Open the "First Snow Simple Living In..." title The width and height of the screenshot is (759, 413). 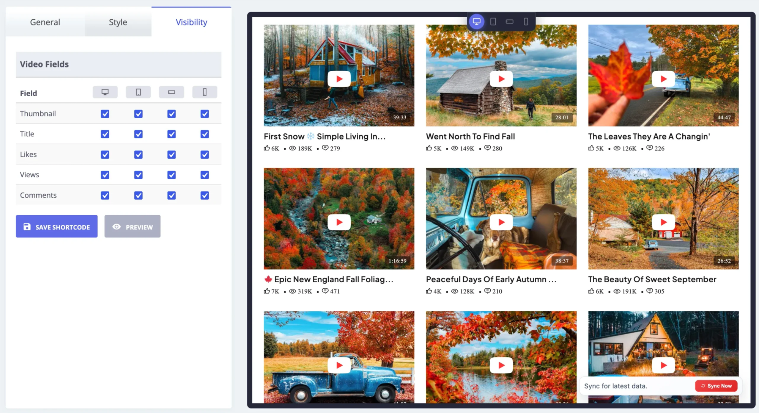coord(324,136)
